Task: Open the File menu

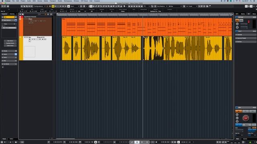Action: tap(13, 1)
